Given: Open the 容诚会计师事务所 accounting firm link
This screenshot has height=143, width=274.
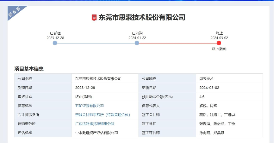Looking at the screenshot, I should point(103,115).
